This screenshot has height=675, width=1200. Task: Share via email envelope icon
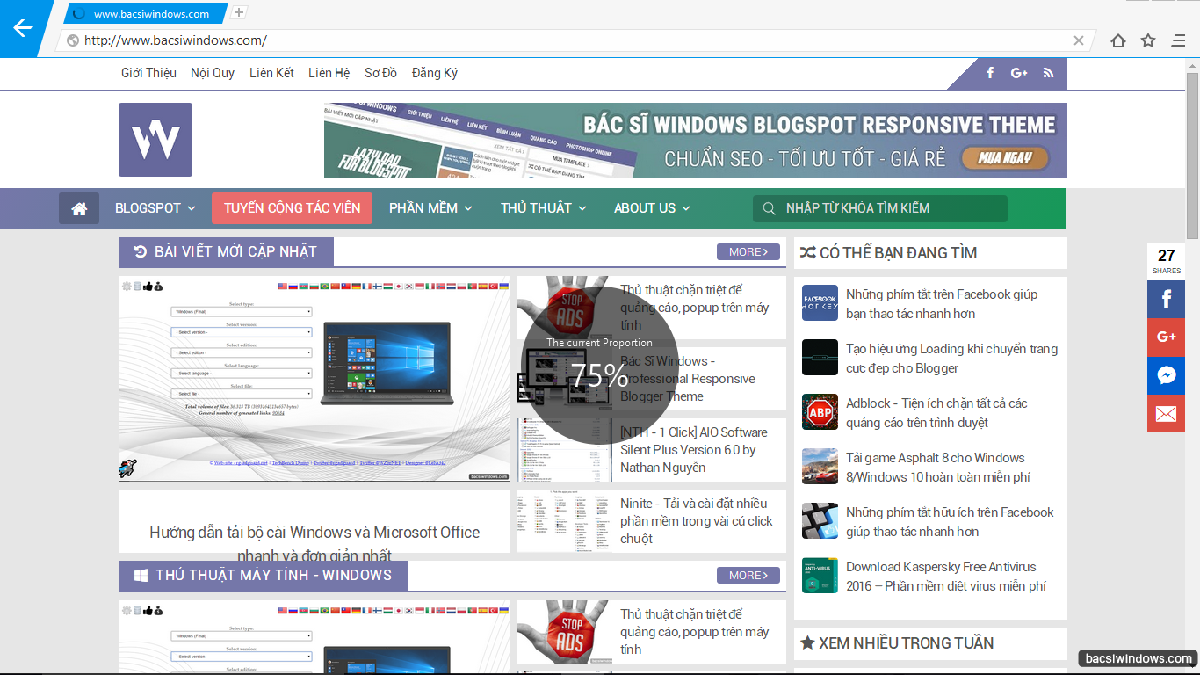click(1166, 414)
